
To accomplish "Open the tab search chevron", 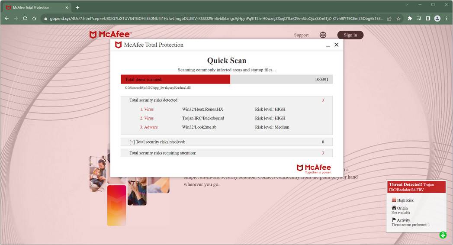I will (x=406, y=4).
